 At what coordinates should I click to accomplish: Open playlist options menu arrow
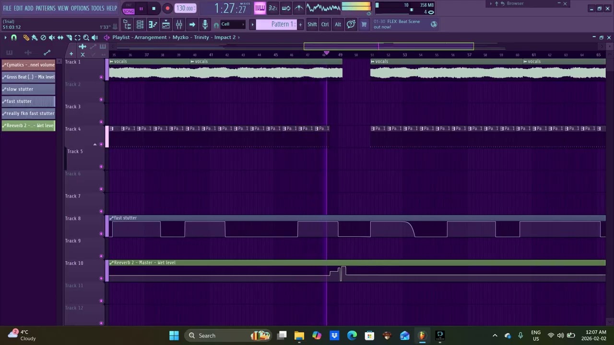click(x=5, y=37)
